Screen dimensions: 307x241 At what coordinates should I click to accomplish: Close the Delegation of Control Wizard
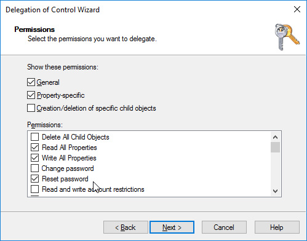[x=297, y=9]
